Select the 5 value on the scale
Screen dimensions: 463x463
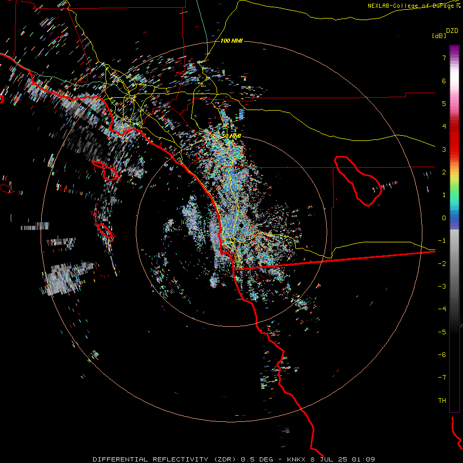click(444, 103)
